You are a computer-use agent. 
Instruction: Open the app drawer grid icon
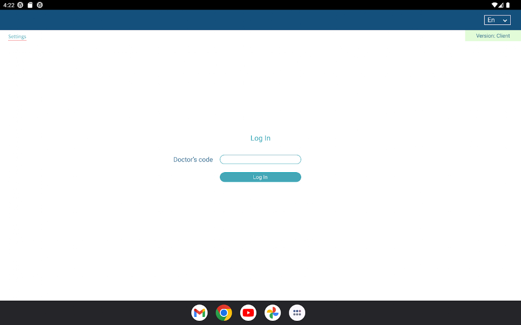(297, 313)
